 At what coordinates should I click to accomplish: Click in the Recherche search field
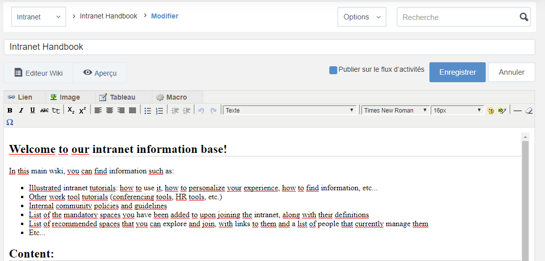[x=458, y=17]
